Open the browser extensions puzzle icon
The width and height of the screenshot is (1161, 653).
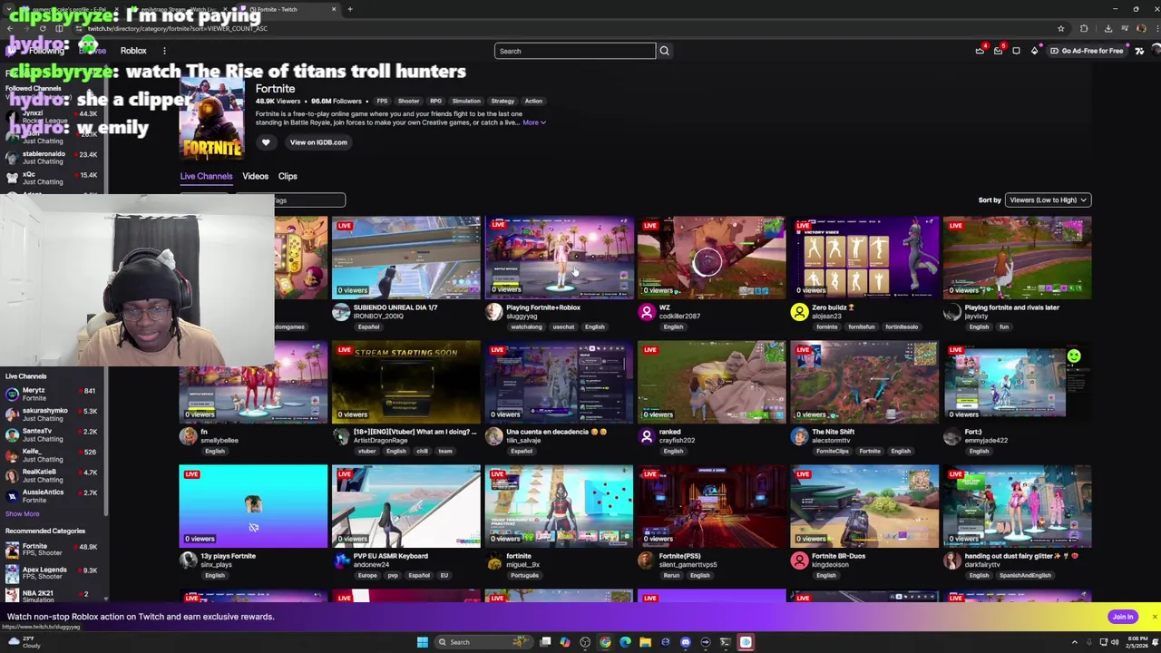coord(1084,28)
